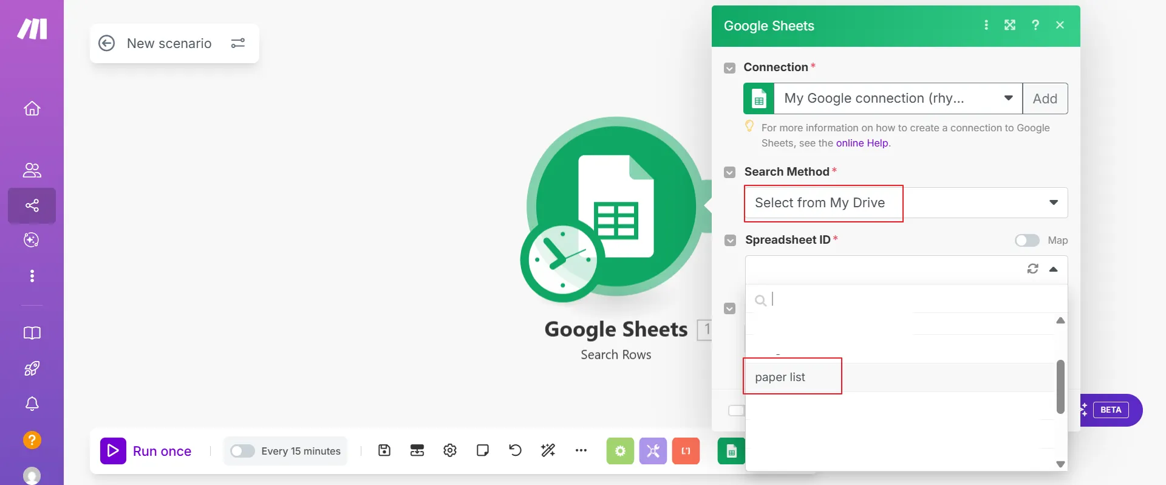
Task: Open help for the Google Sheets panel
Action: 1035,25
